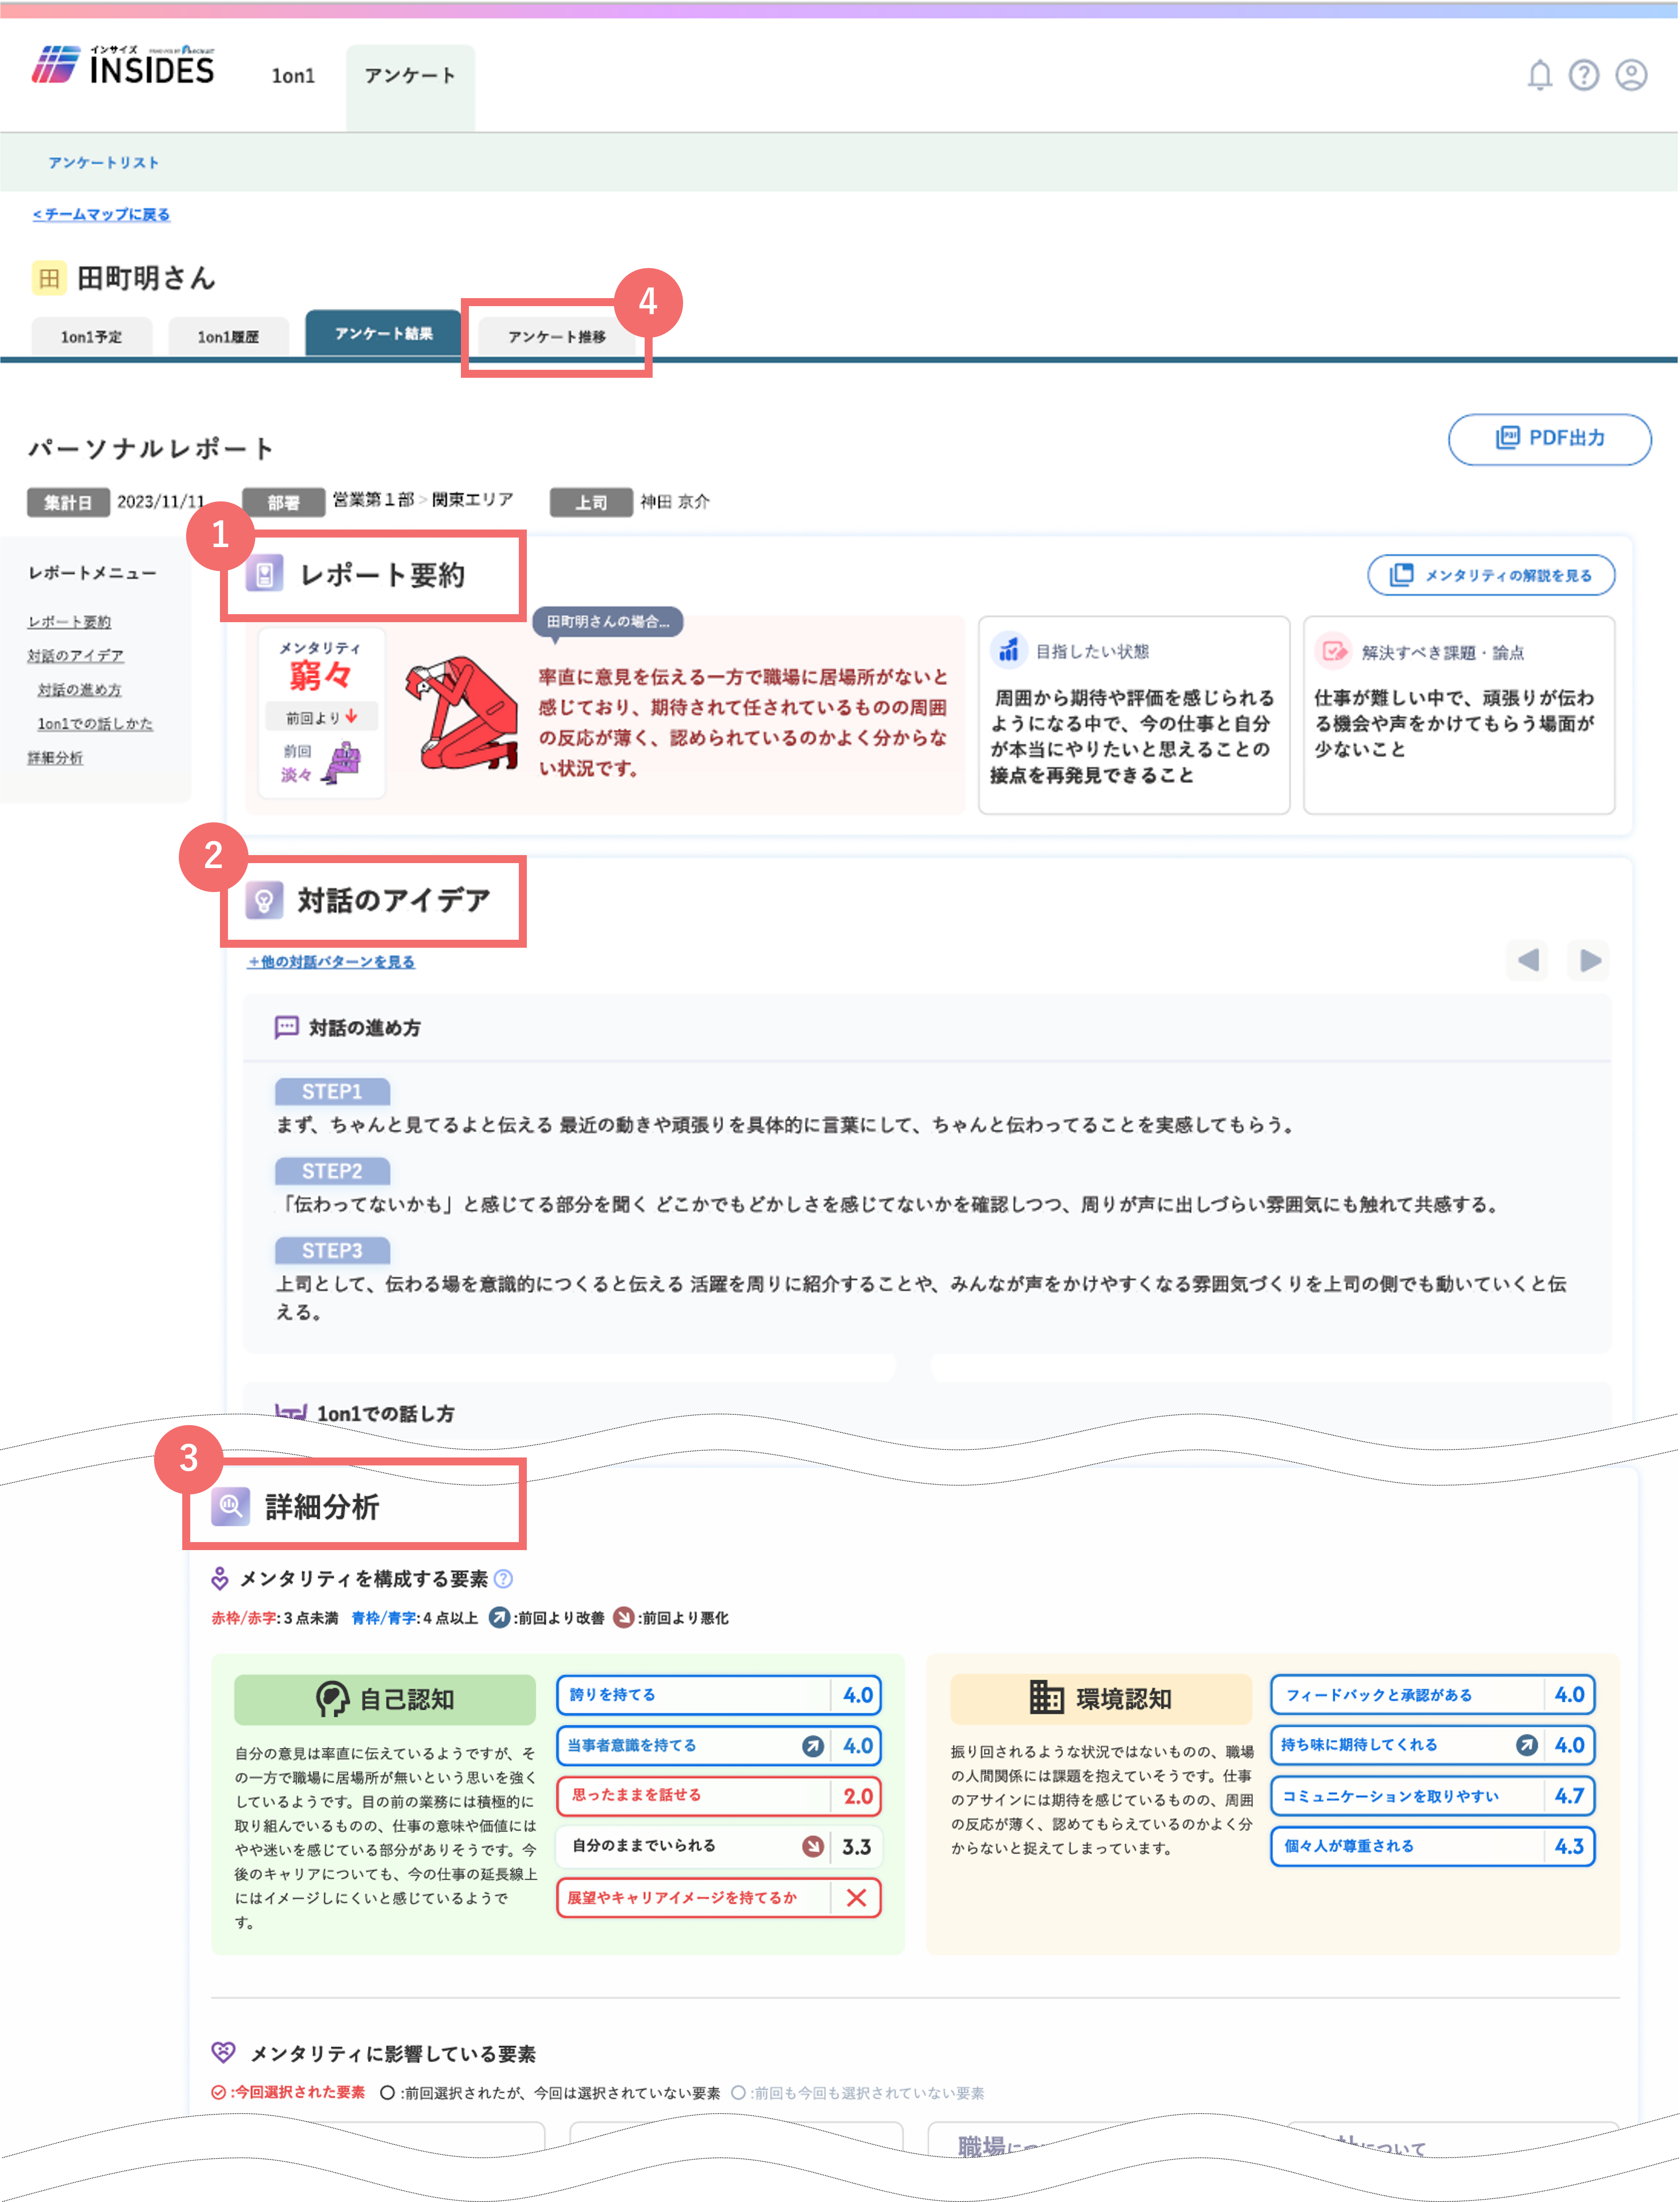The image size is (1680, 2202).
Task: Jump to 対話のアイデア in report menu
Action: pyautogui.click(x=75, y=656)
